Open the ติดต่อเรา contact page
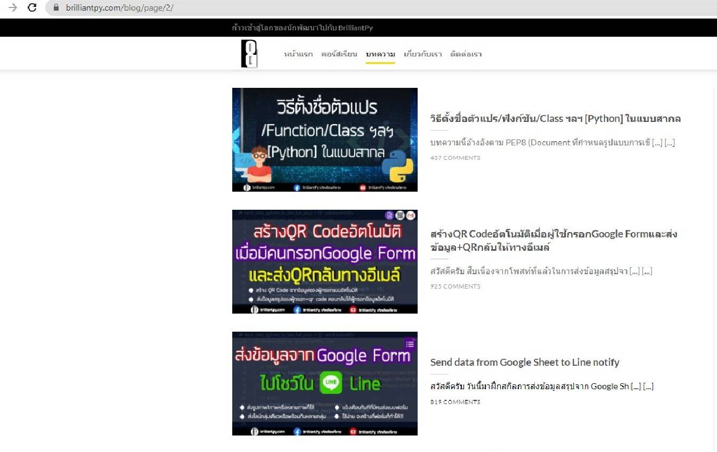717x452 pixels. 466,54
